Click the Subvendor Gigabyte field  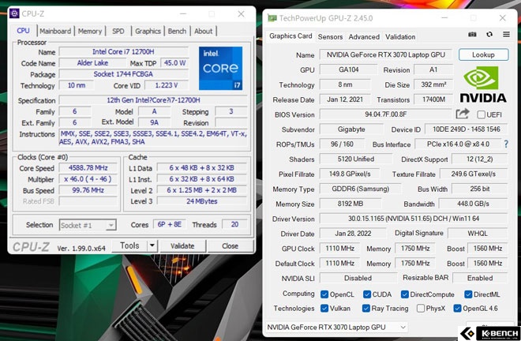351,129
